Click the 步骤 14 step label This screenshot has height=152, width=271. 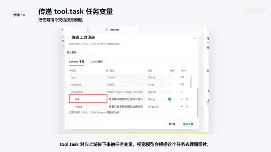(19, 15)
